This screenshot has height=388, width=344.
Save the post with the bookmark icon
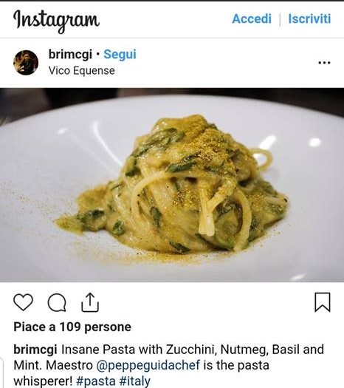[x=323, y=302]
